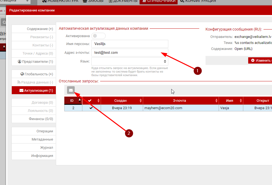Click the Адрес э-почты input field

130,53
